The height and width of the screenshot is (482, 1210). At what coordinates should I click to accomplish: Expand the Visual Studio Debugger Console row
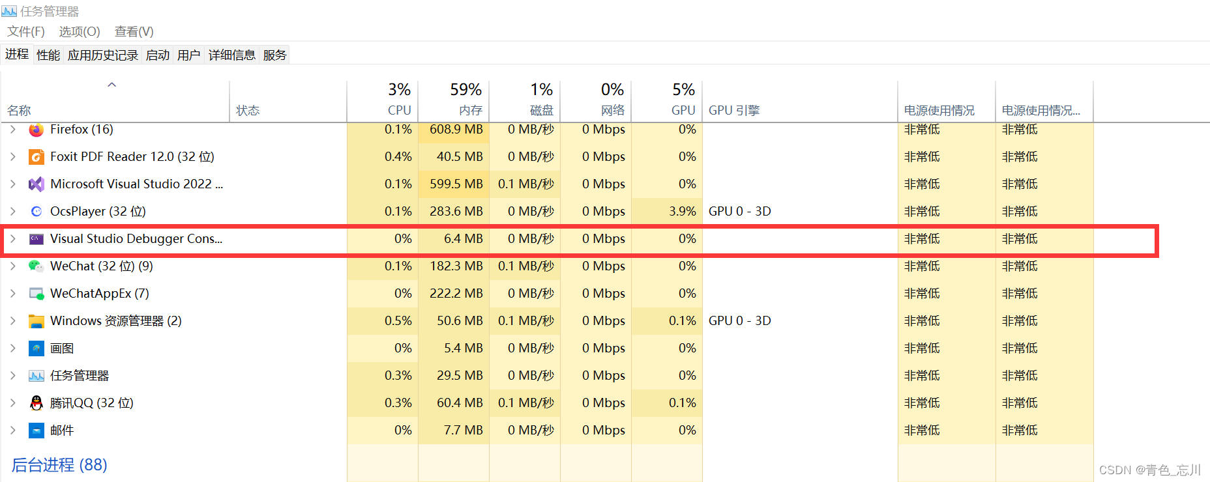point(12,239)
